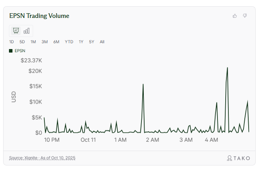Screen dimensions: 258x169
Task: Click the 1 AM x-axis label
Action: [x=120, y=140]
